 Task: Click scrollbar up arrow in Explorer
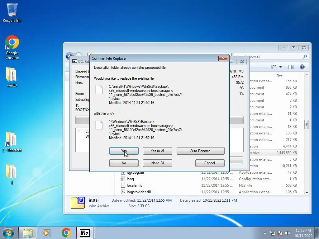pos(307,75)
